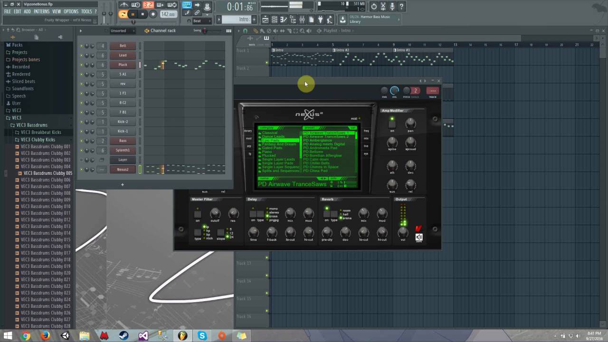Open the piano roll toolbar icon

coord(284,19)
